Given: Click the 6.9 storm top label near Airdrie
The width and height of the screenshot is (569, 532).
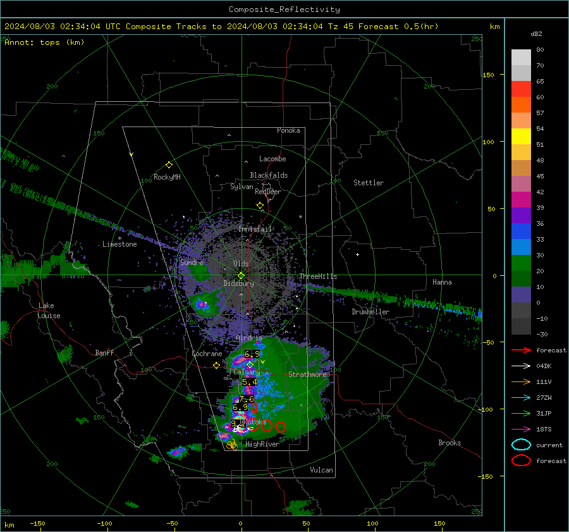Looking at the screenshot, I should 252,354.
